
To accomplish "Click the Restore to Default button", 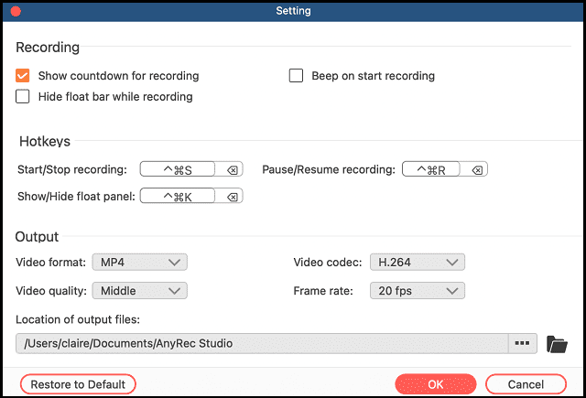I will coord(78,384).
